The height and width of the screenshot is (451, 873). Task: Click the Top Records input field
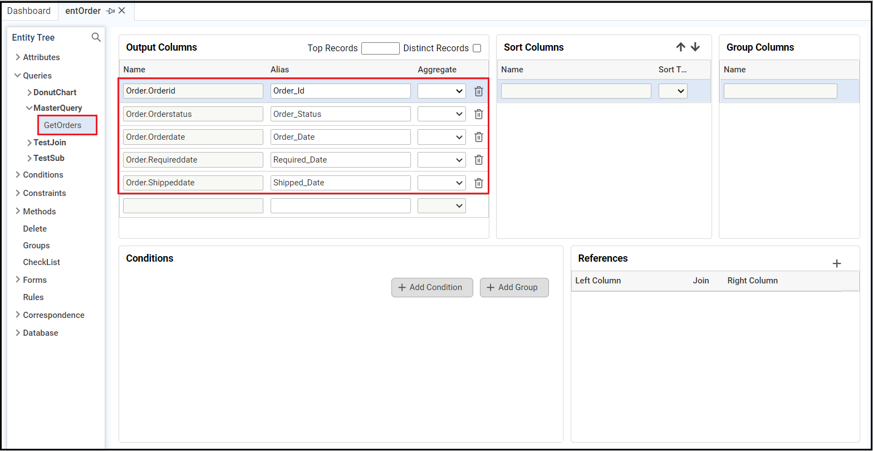[380, 48]
